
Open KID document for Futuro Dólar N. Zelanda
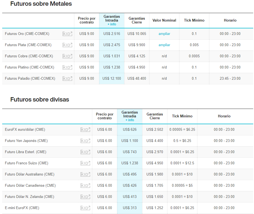click(85, 197)
